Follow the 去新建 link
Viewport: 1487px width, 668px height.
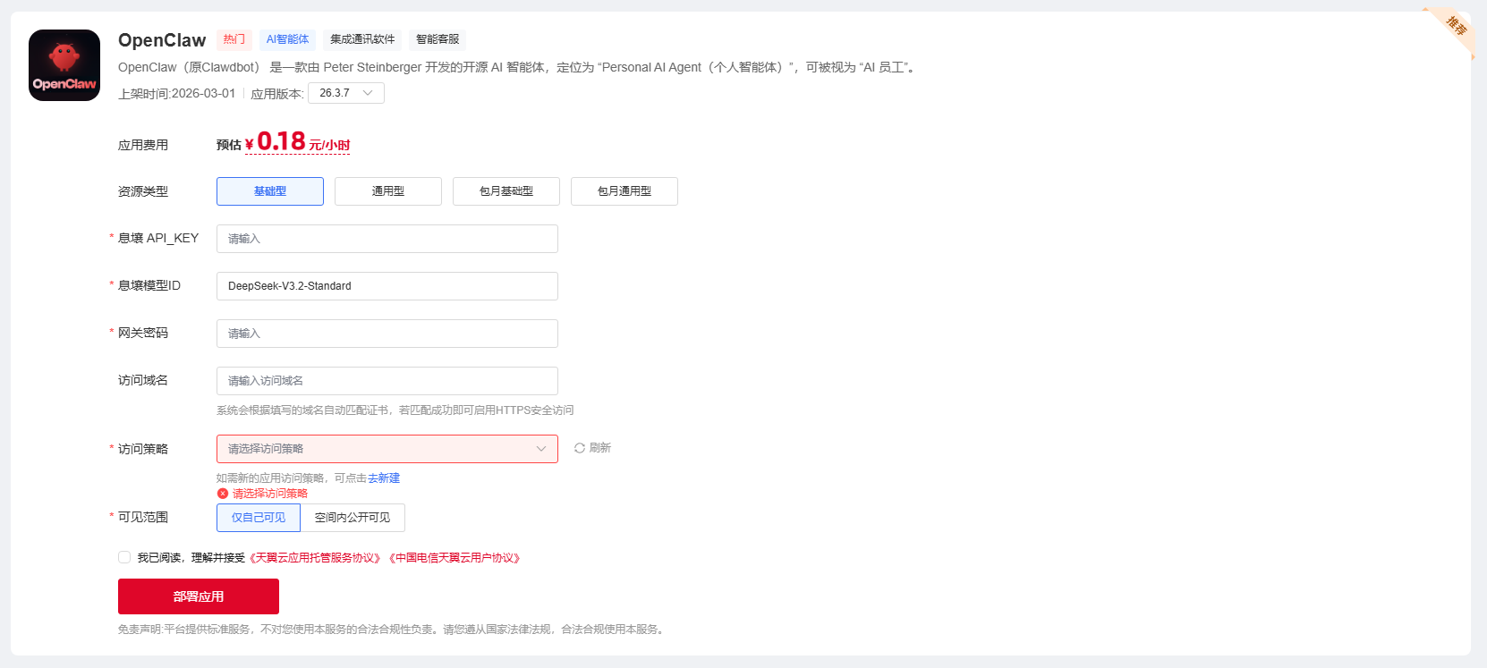tap(384, 478)
